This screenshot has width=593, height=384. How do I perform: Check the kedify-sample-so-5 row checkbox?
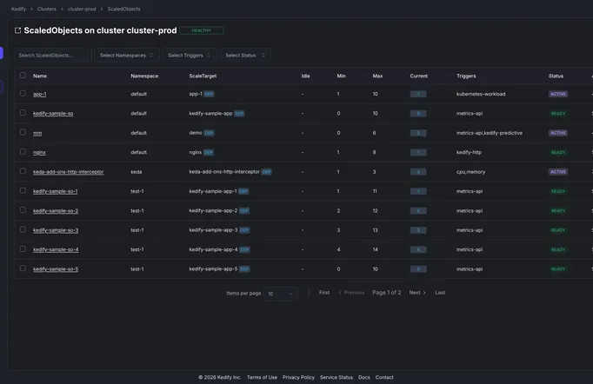[23, 268]
